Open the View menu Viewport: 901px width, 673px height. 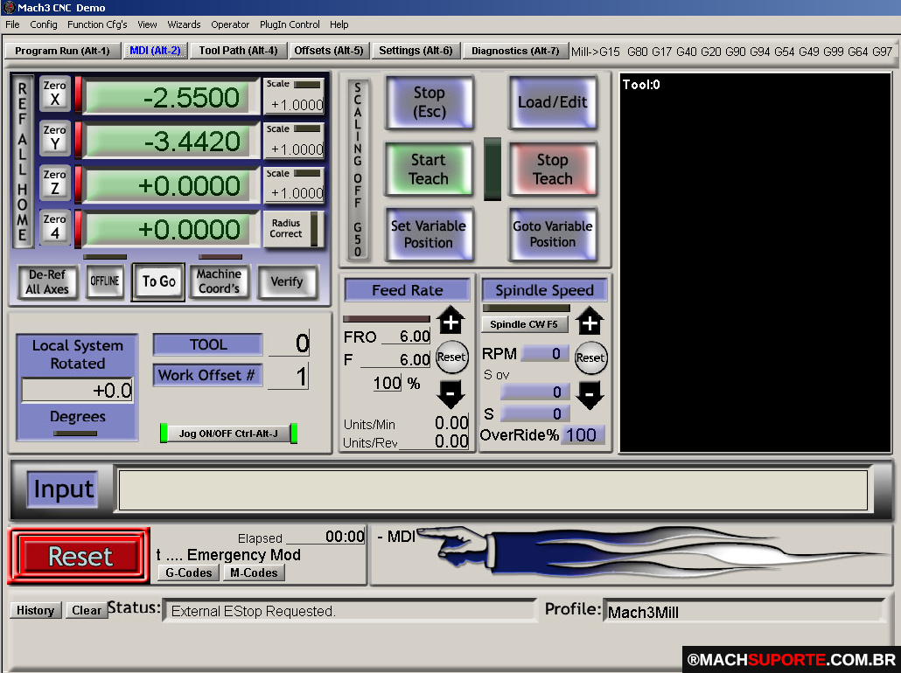[x=147, y=24]
